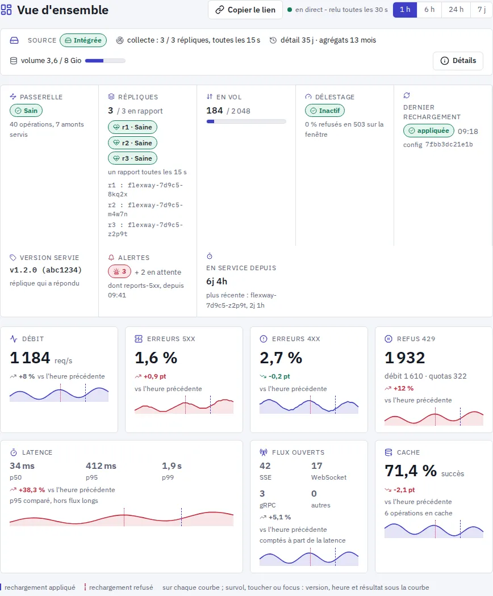Image resolution: width=493 pixels, height=596 pixels.
Task: Click the downward trend arrow beside -0,2 pt
Action: click(x=263, y=376)
